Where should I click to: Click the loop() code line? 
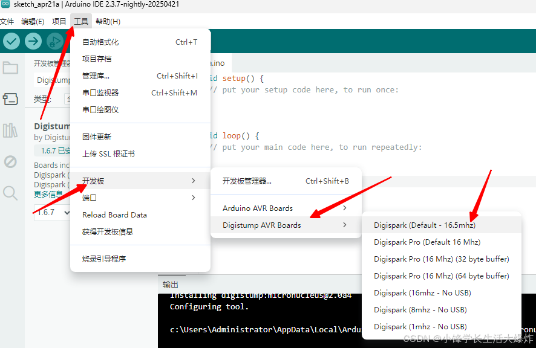point(235,135)
